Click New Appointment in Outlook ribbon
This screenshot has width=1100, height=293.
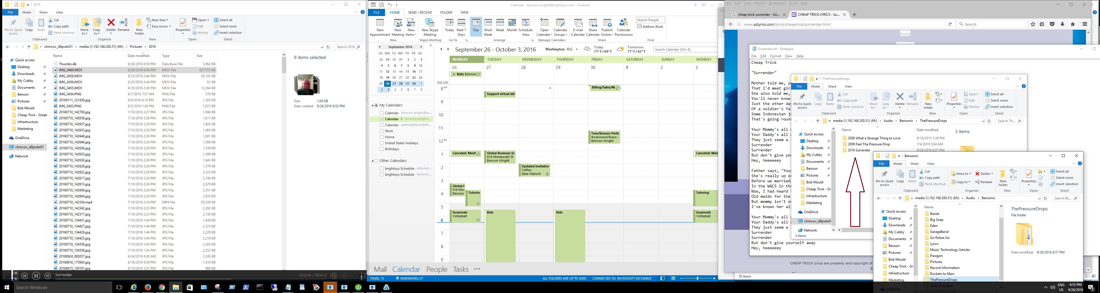pyautogui.click(x=380, y=26)
